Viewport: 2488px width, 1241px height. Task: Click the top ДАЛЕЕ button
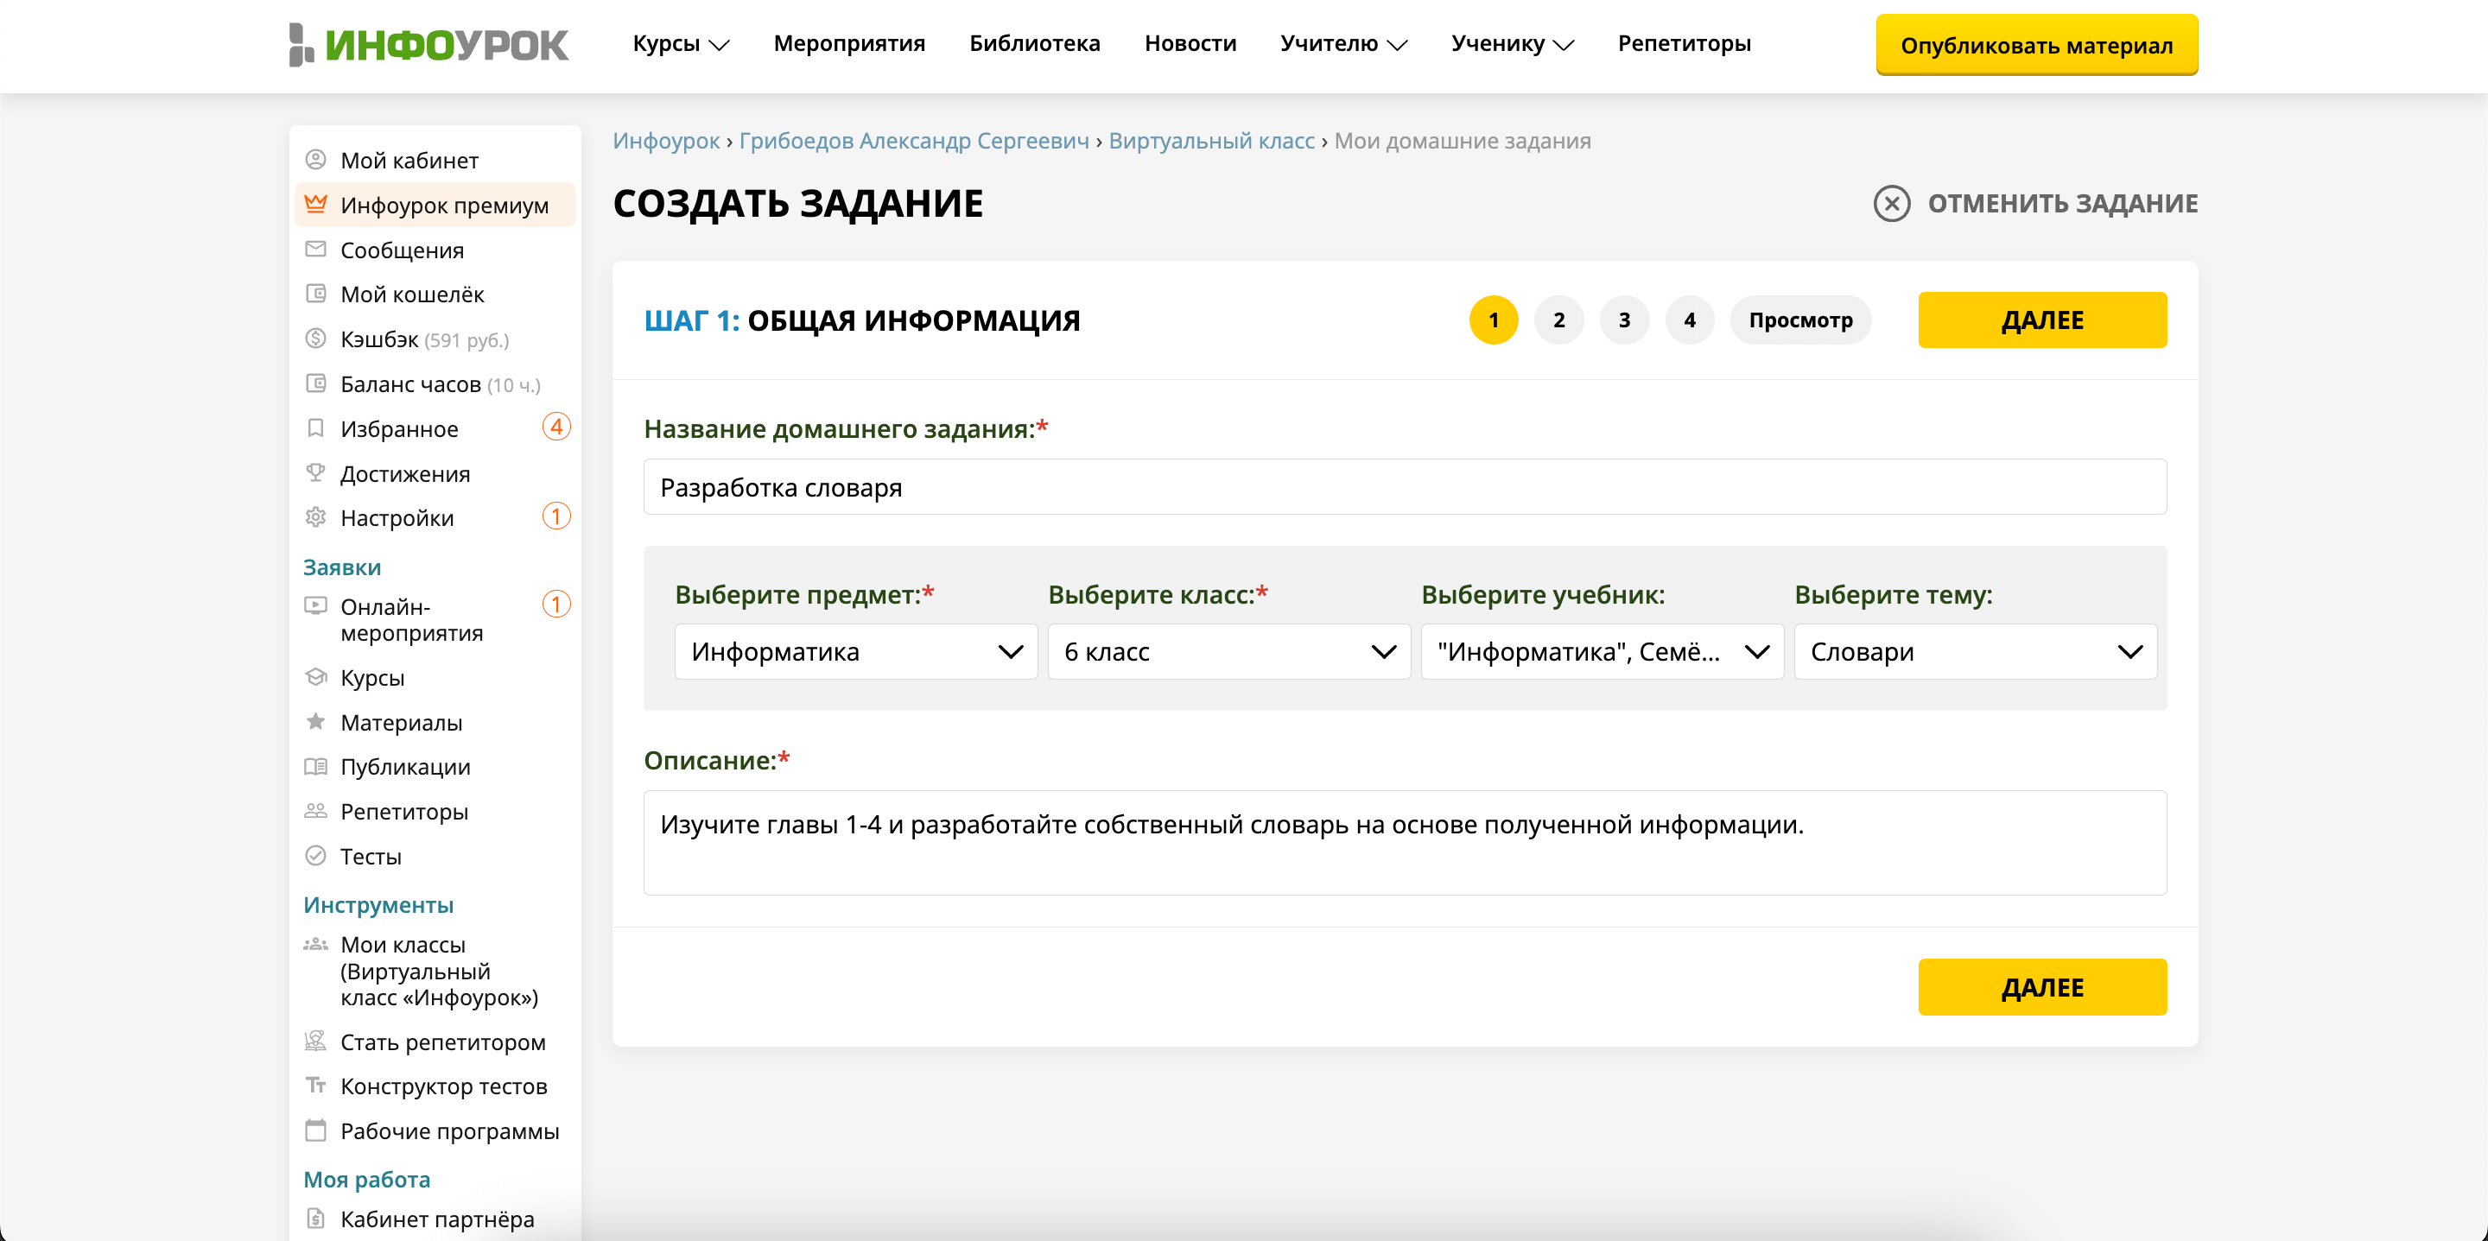pyautogui.click(x=2041, y=320)
